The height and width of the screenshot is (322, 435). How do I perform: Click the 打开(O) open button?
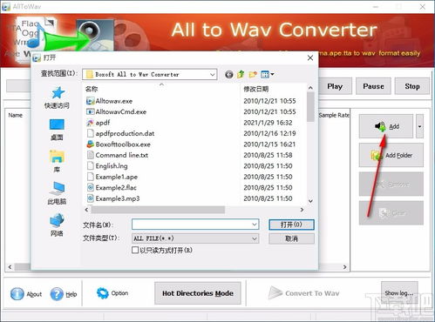tap(291, 225)
